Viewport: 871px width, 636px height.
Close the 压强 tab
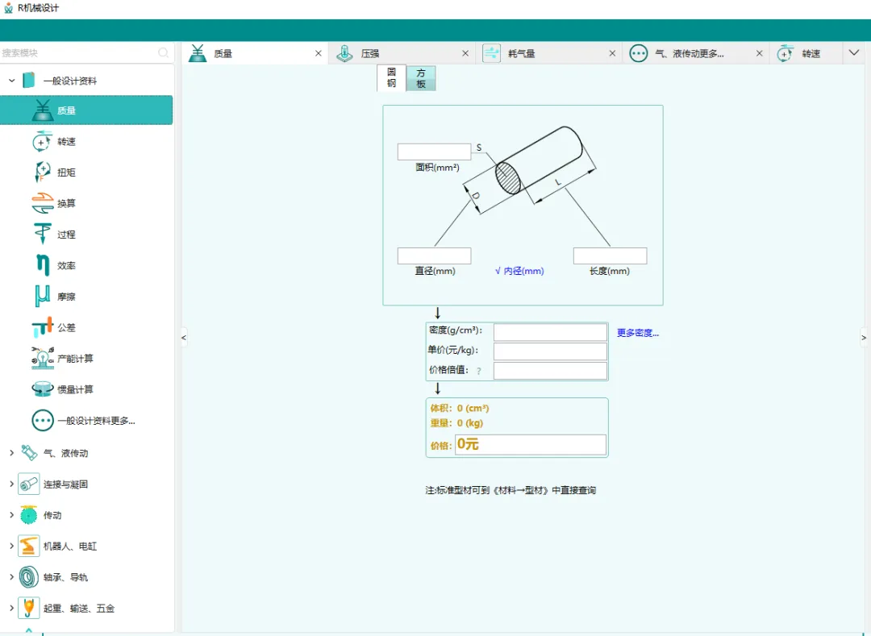point(465,53)
